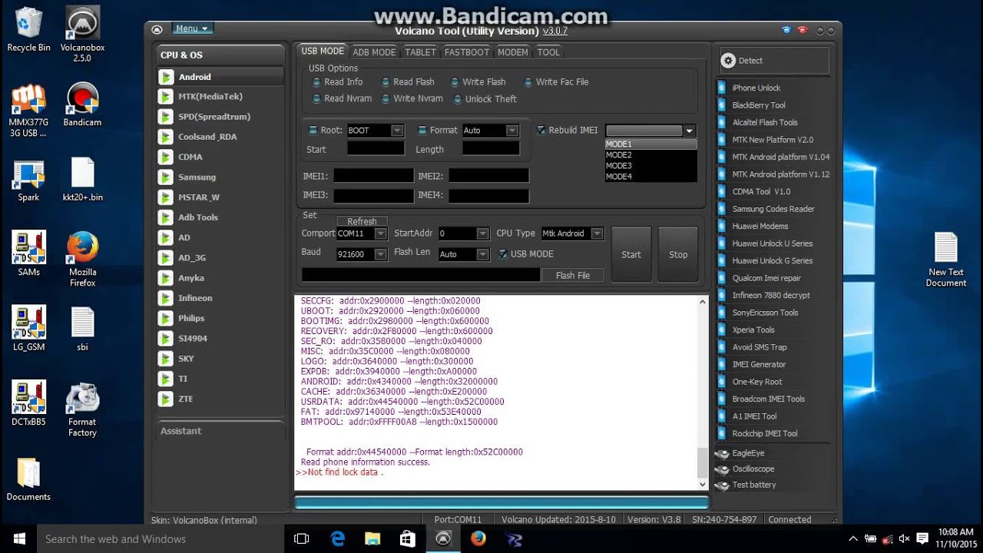Click the Infineon arrow icon

165,298
